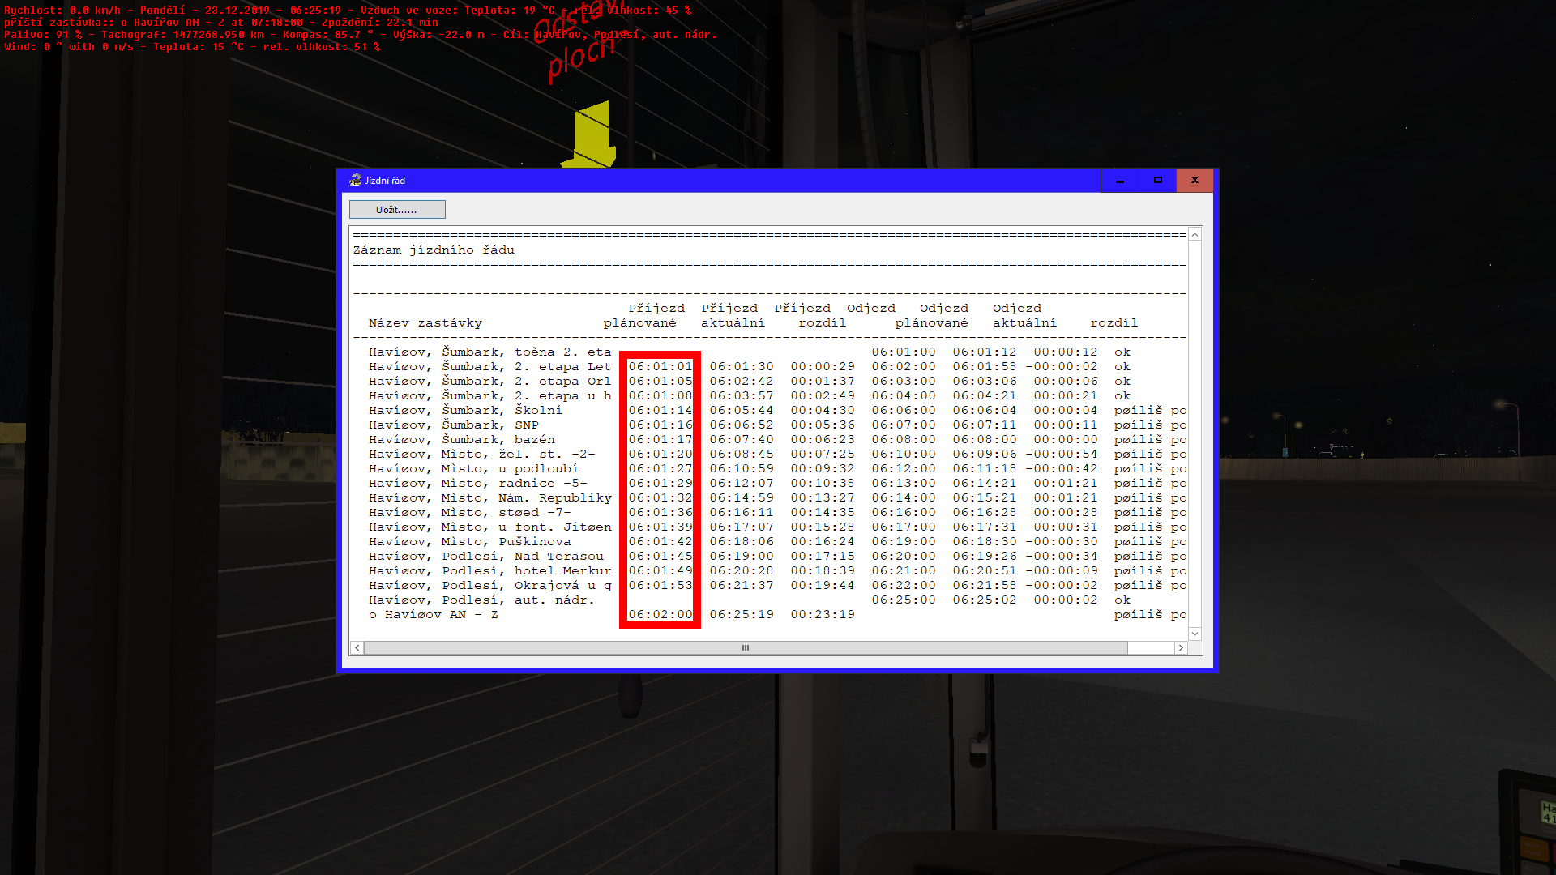Click the yellow arrow marker above window
The image size is (1556, 875).
(592, 134)
